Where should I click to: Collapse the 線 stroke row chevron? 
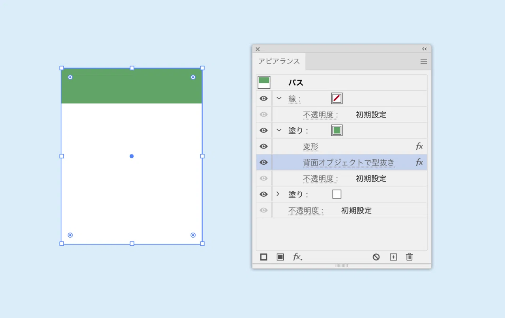click(x=279, y=98)
